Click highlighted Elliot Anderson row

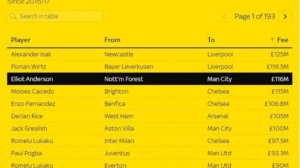click(150, 79)
